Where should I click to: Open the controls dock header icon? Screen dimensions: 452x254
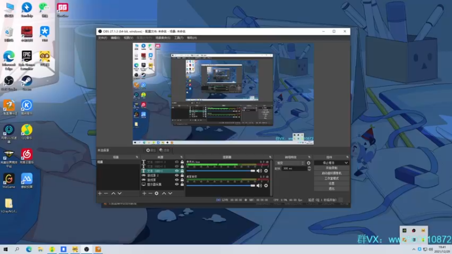pos(347,157)
